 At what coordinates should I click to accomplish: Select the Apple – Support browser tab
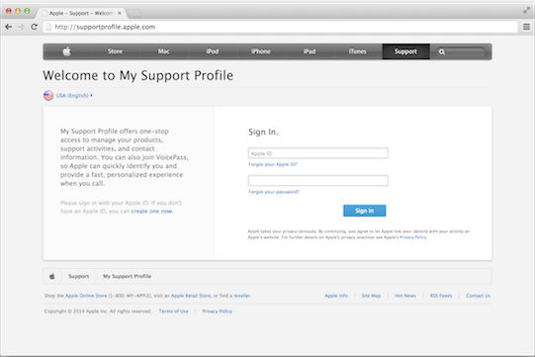pyautogui.click(x=81, y=13)
